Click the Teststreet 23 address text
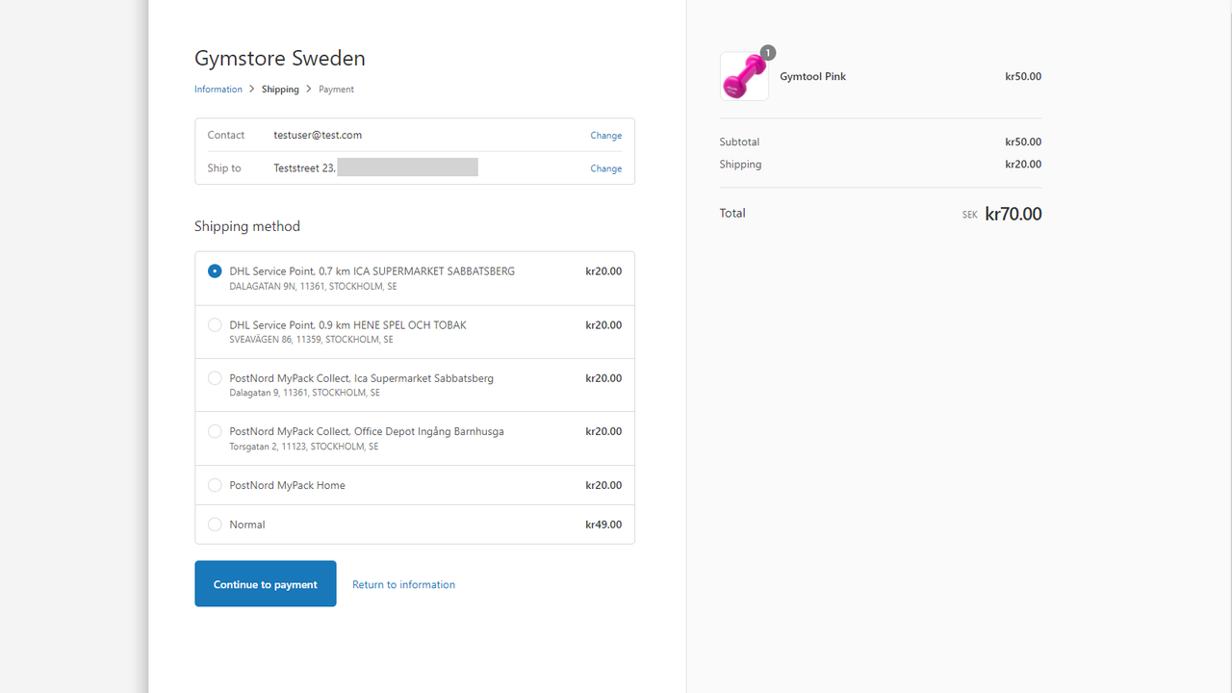Viewport: 1232px width, 693px height. point(304,167)
